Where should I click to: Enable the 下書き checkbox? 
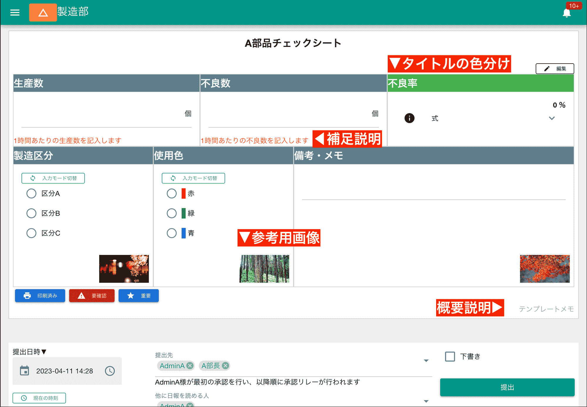(449, 356)
